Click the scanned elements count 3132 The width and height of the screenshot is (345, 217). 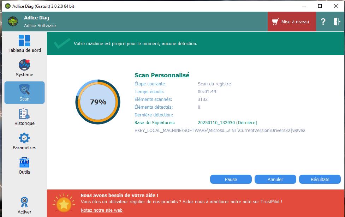pyautogui.click(x=203, y=100)
